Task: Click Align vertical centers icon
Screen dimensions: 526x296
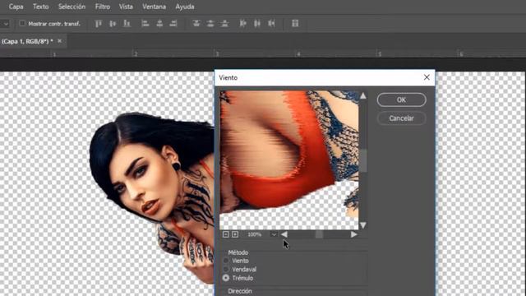Action: [x=113, y=24]
